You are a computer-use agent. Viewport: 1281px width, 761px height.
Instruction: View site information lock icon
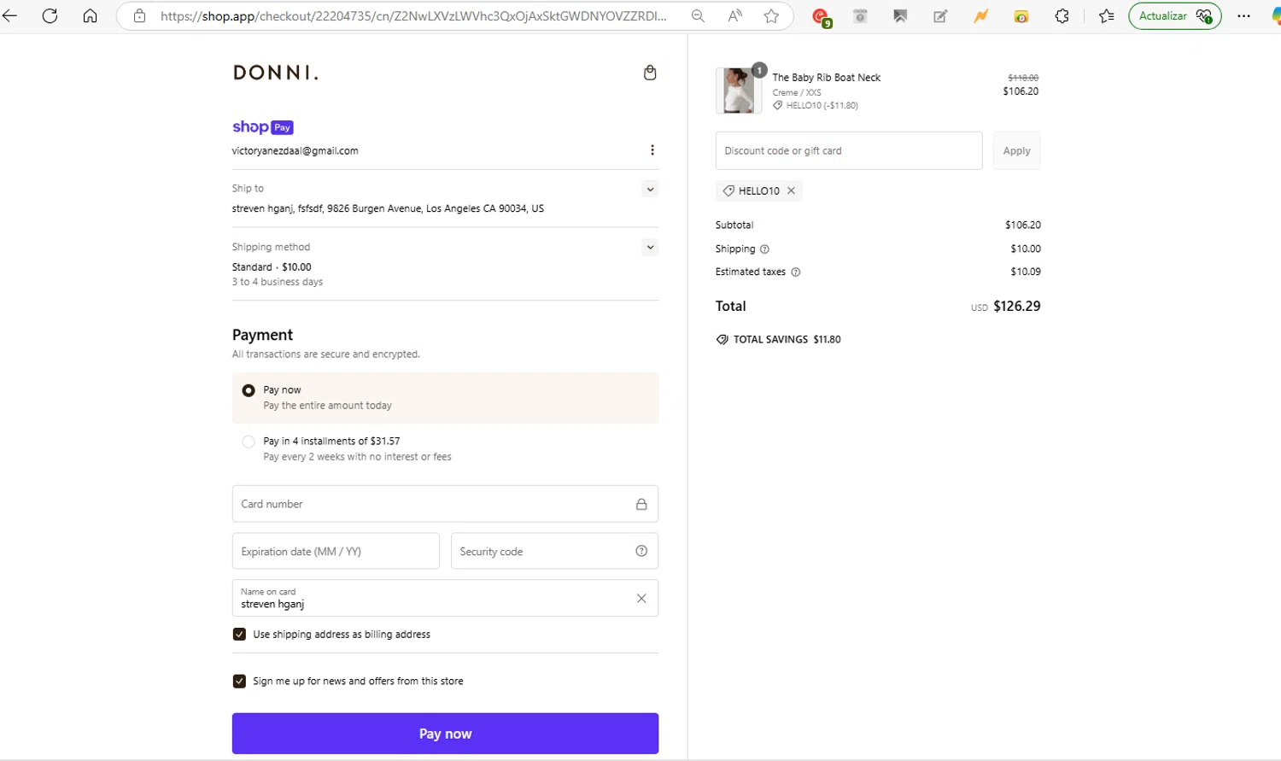click(139, 16)
